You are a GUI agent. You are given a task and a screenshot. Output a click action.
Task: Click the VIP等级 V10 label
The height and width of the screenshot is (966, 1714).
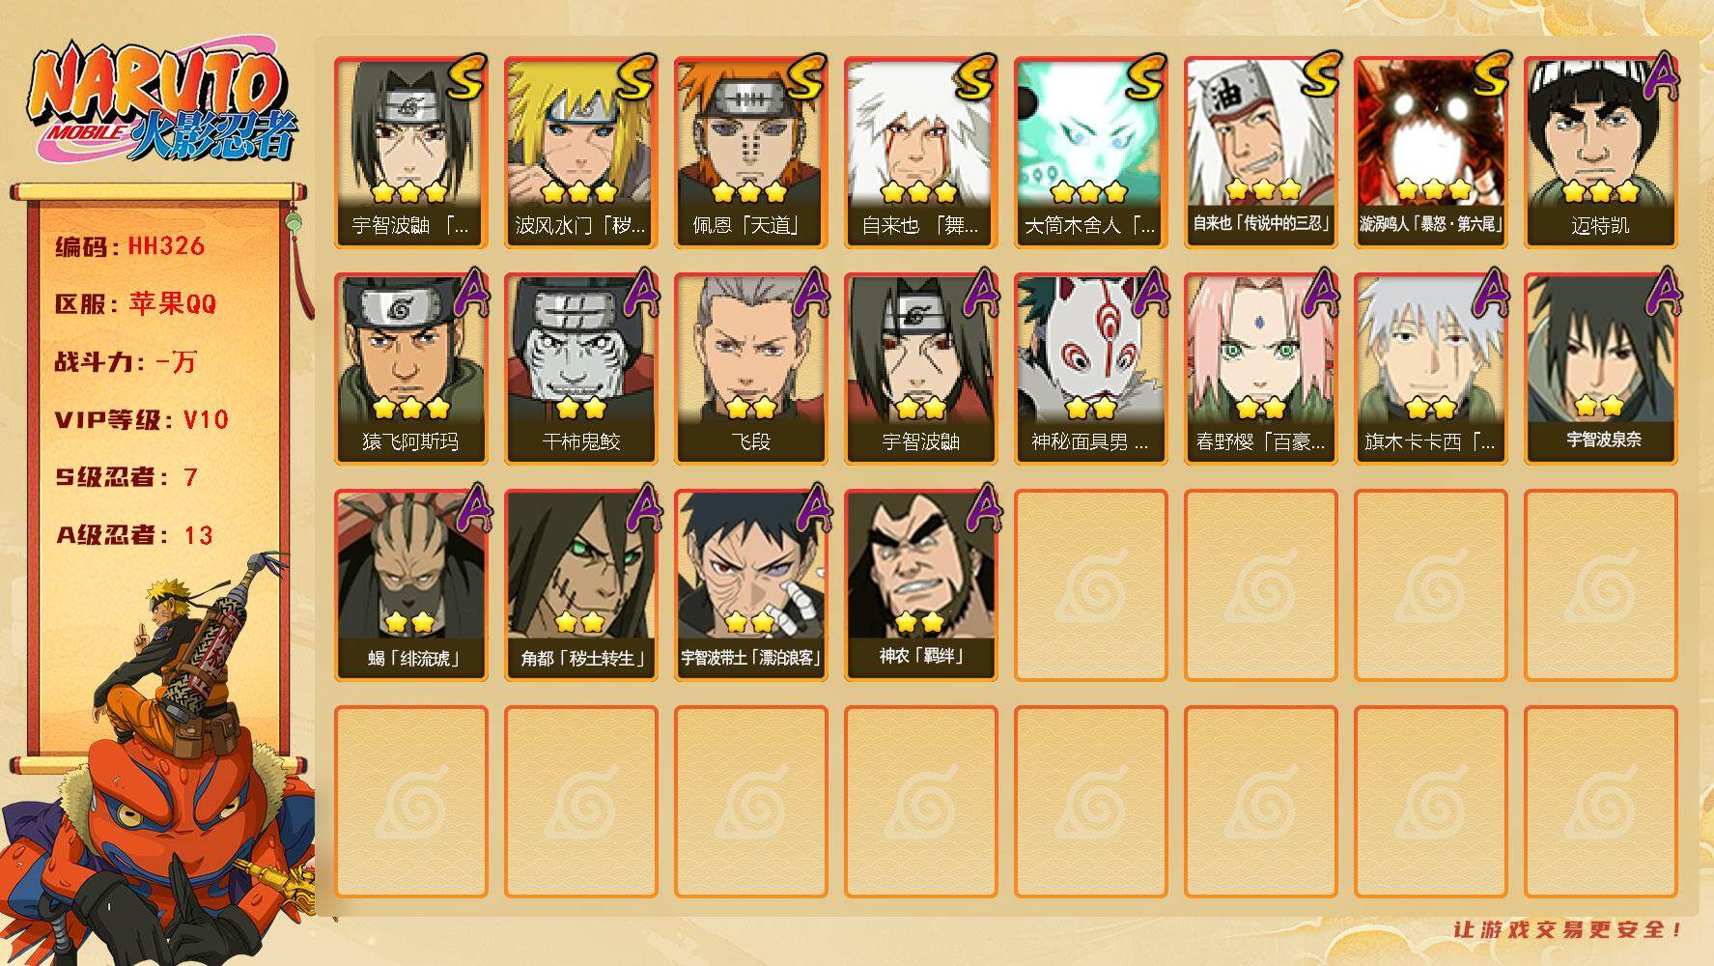coord(141,419)
